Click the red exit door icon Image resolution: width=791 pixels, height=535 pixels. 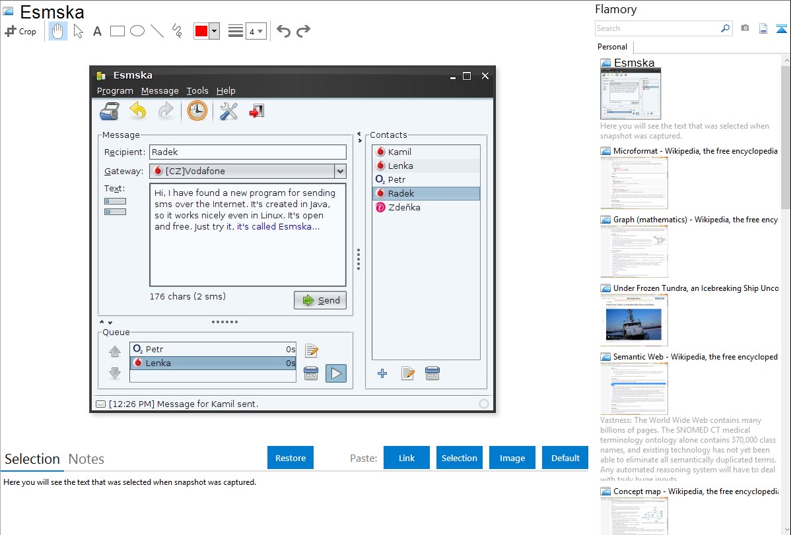[256, 111]
